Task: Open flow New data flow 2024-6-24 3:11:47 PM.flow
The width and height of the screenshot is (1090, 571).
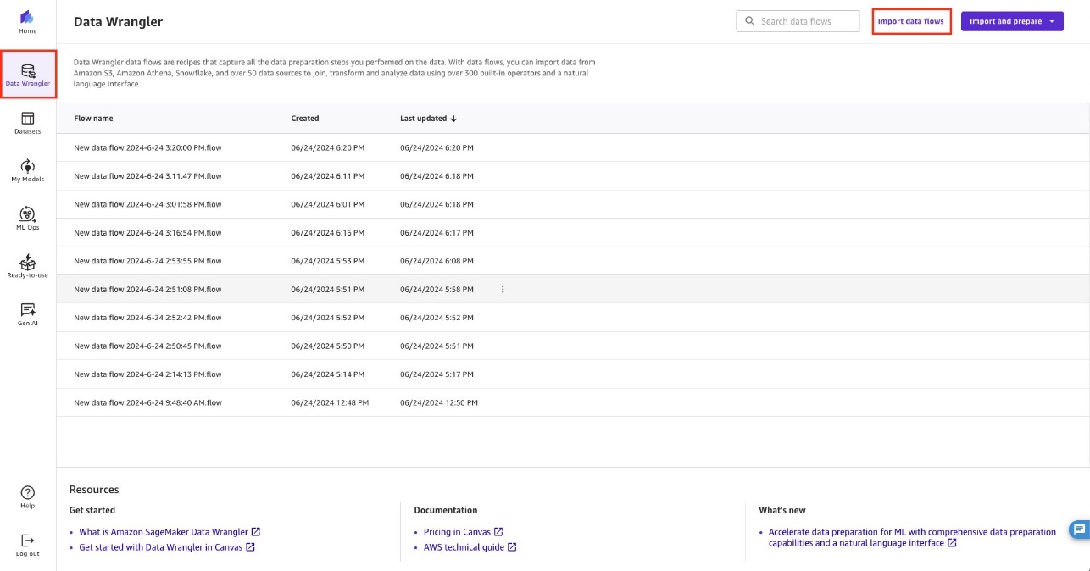Action: (x=147, y=176)
